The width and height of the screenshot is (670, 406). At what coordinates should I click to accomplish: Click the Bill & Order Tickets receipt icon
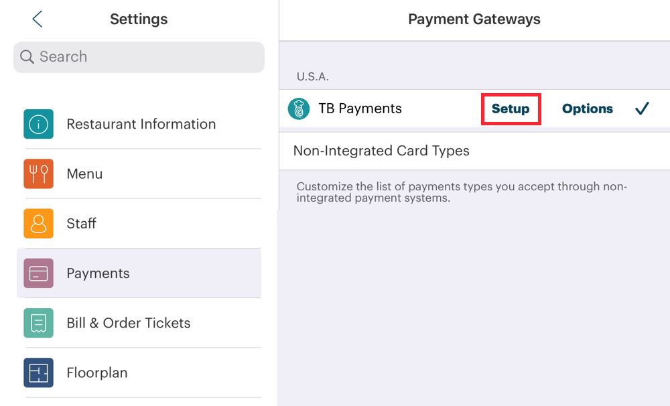click(x=38, y=323)
